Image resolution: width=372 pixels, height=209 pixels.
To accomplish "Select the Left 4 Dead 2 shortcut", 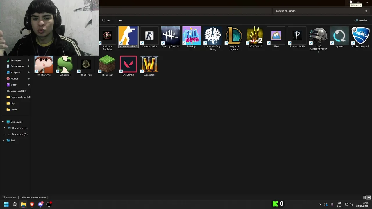I will [255, 37].
